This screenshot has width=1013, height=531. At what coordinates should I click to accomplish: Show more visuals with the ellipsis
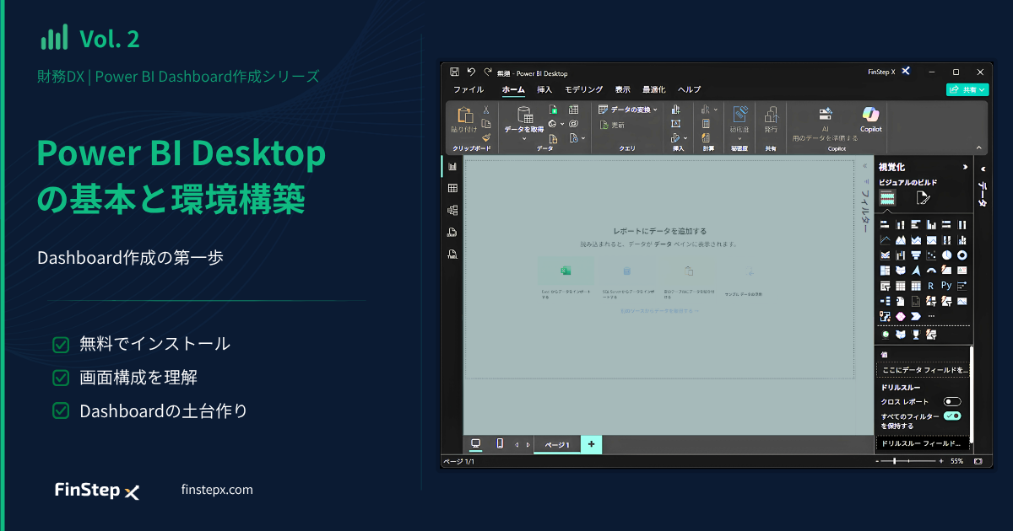931,316
